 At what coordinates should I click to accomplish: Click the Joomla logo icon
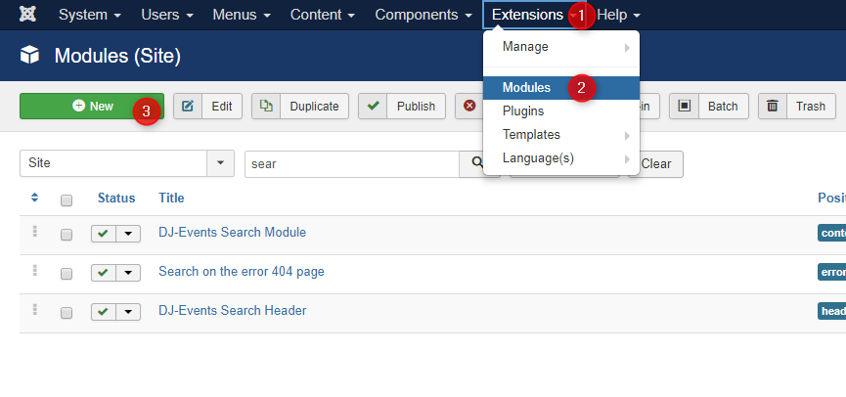(27, 15)
